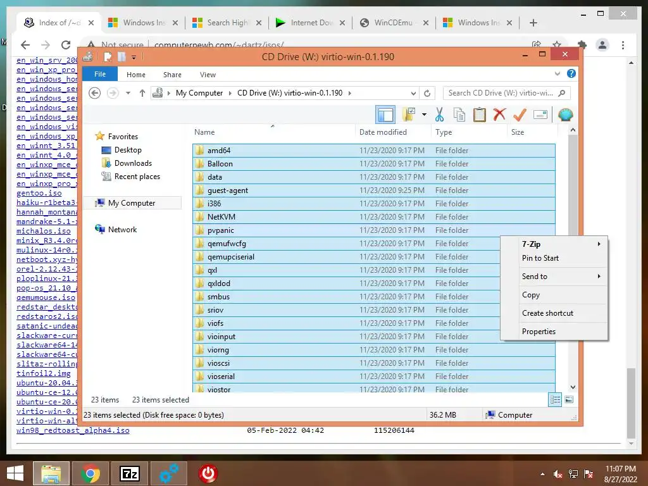Open the View ribbon tab

tap(208, 75)
